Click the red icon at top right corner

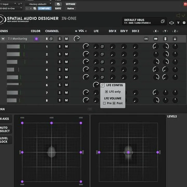(185, 4)
